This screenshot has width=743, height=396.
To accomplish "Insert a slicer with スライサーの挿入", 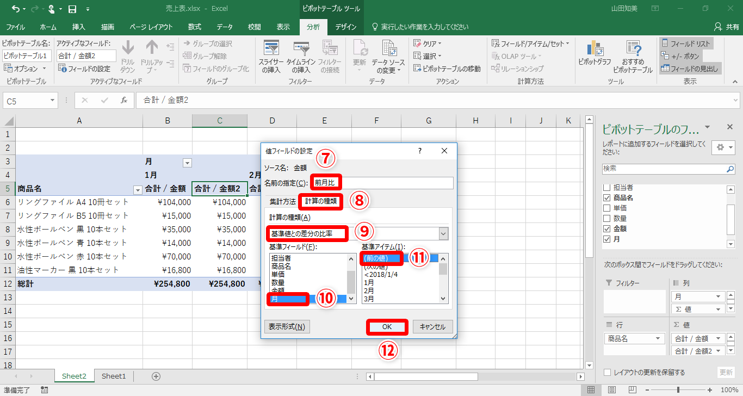I will (271, 57).
